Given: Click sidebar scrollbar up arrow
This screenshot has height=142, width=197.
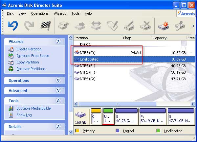Looking at the screenshot, I should (x=71, y=37).
